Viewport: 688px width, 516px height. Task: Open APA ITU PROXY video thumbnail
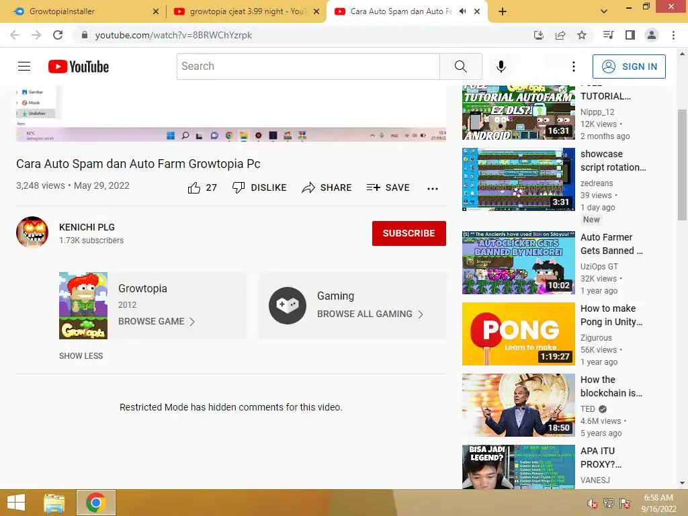tap(518, 467)
